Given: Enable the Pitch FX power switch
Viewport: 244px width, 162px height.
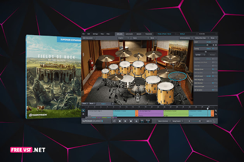Looking at the screenshot, I should tap(213, 66).
